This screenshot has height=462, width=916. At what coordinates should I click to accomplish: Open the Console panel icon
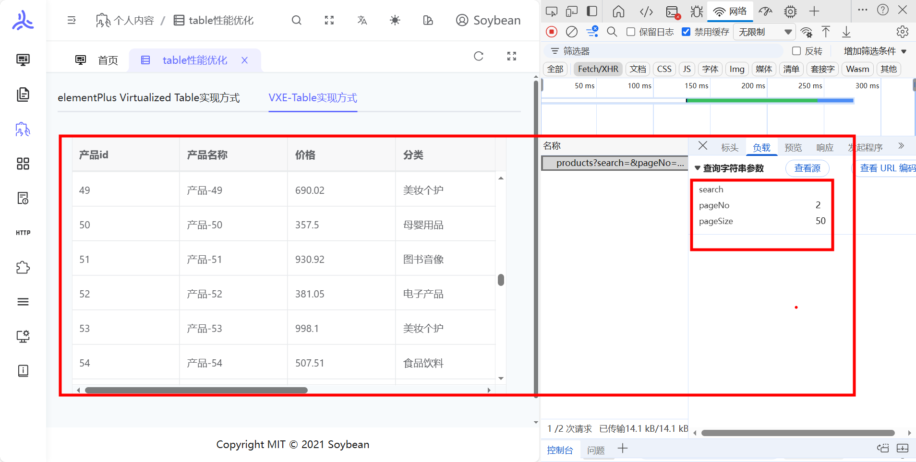(671, 11)
